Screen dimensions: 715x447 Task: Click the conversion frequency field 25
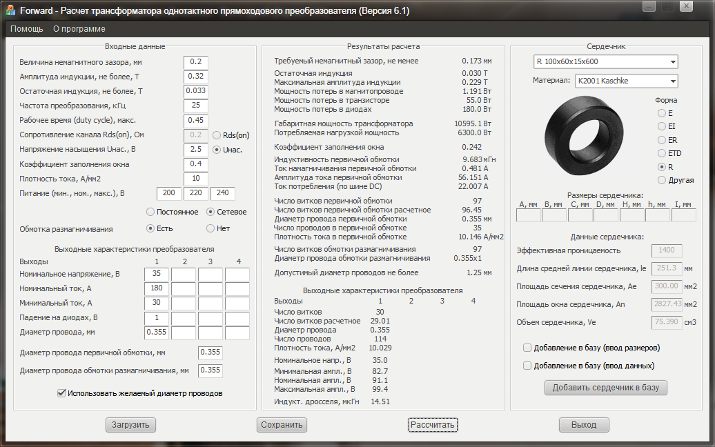tap(196, 106)
